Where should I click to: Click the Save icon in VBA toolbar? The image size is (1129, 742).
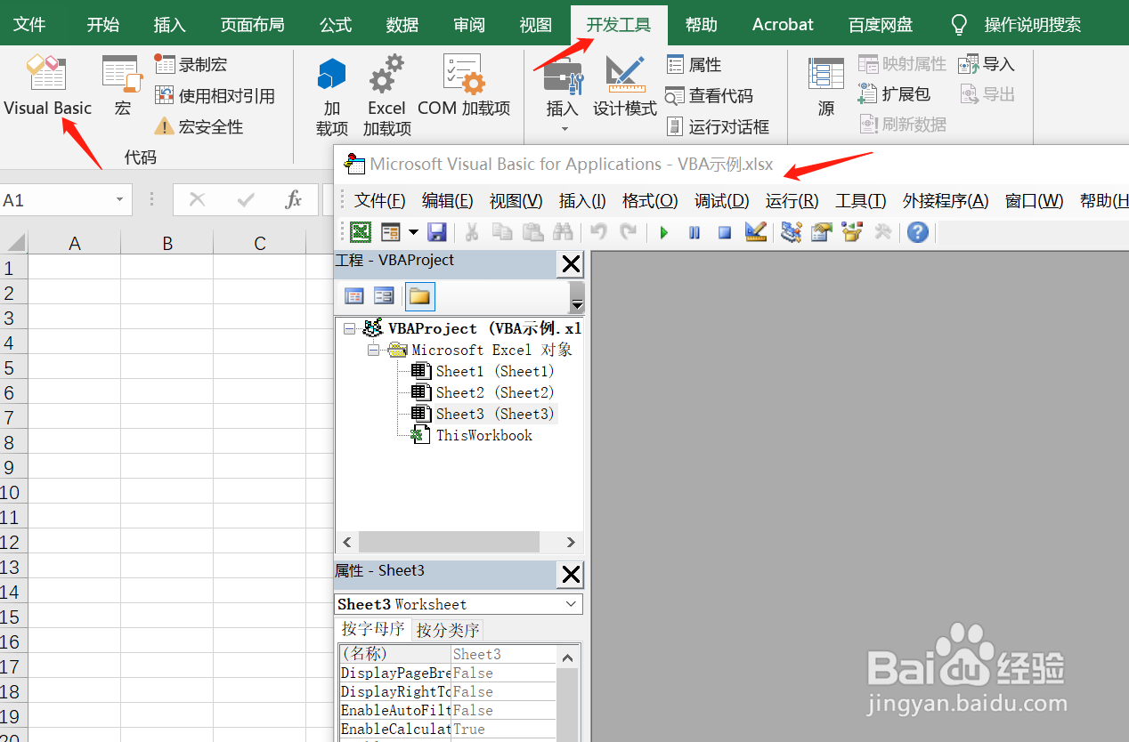click(436, 232)
